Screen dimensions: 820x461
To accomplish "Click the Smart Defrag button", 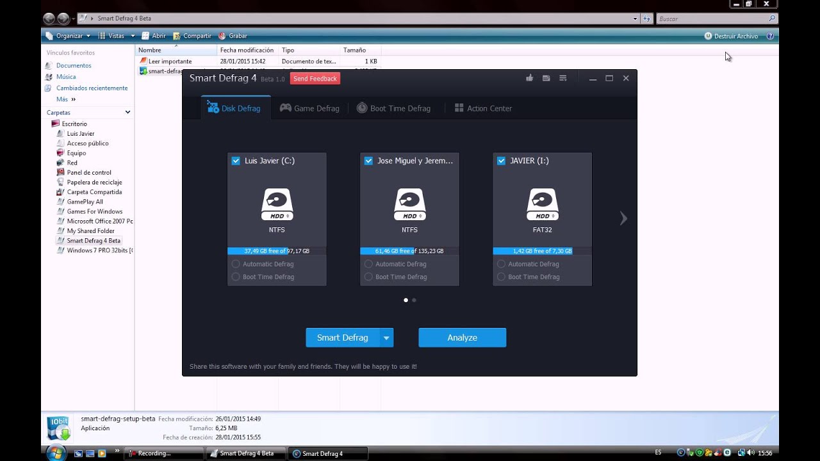I will pyautogui.click(x=342, y=337).
